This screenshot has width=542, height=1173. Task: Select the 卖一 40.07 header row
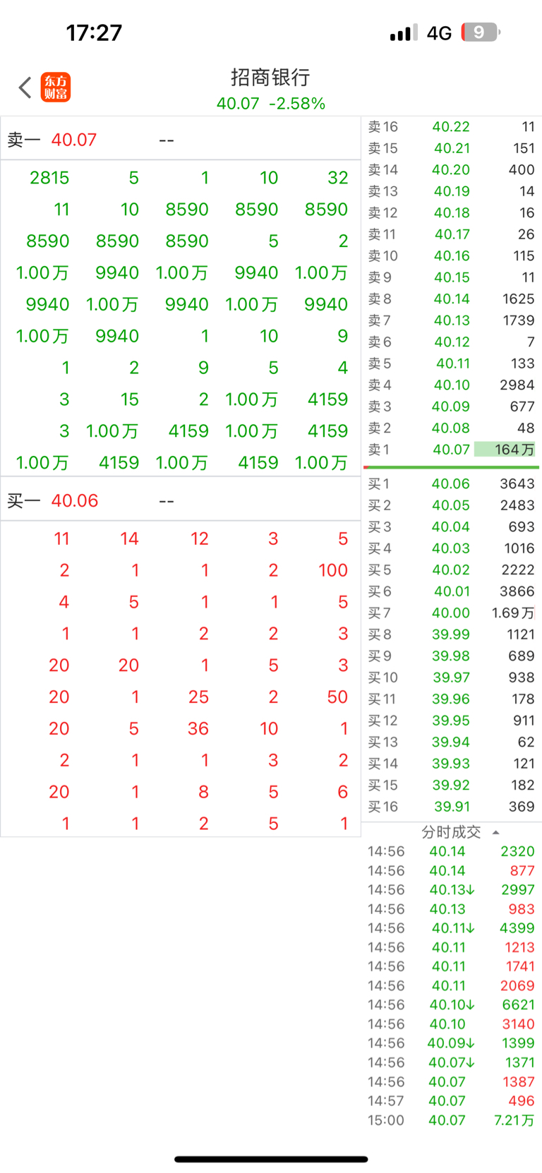[x=181, y=140]
